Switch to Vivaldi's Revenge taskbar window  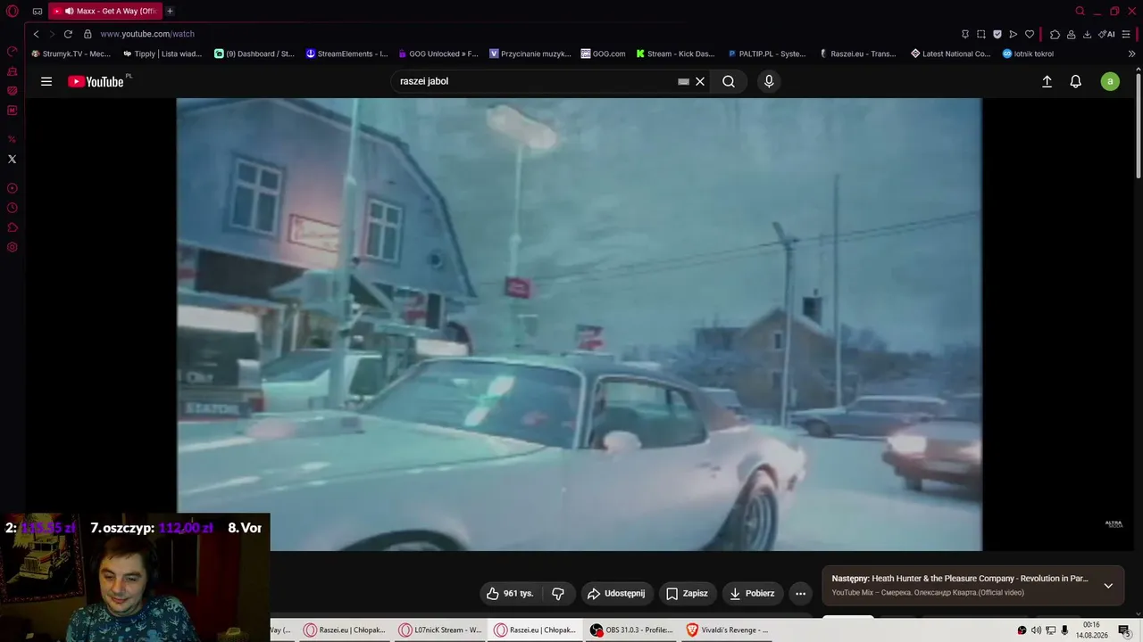click(726, 630)
